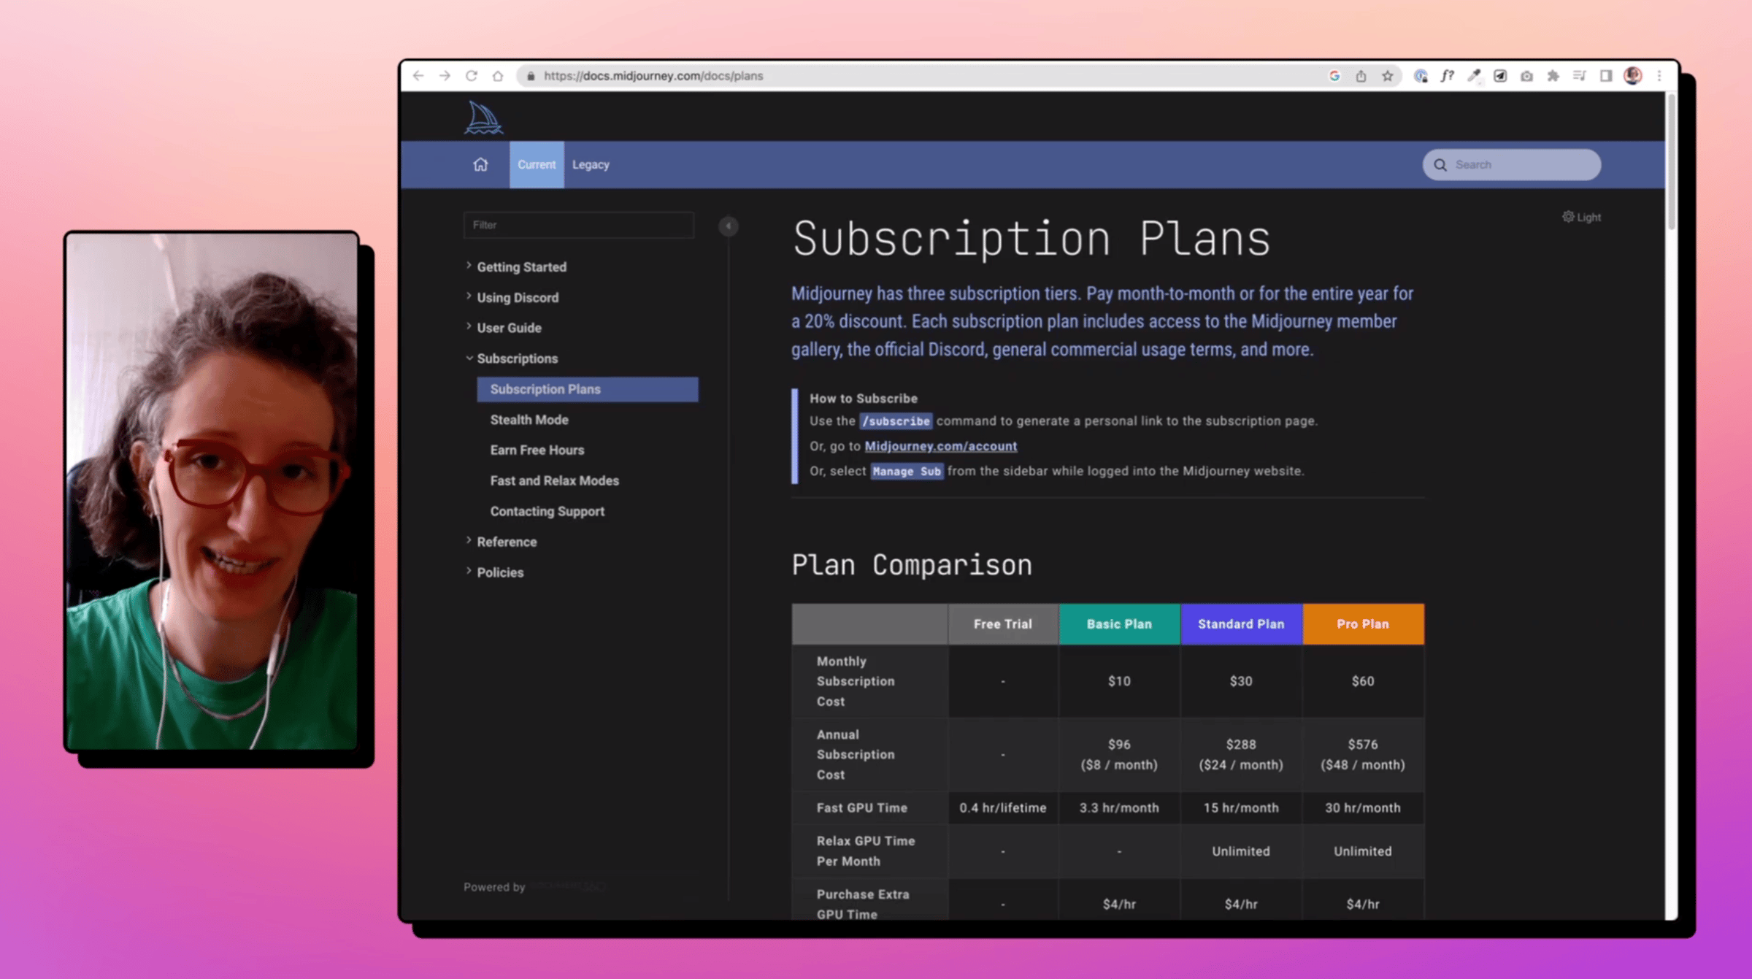
Task: Open the media controls queue
Action: pos(1580,76)
